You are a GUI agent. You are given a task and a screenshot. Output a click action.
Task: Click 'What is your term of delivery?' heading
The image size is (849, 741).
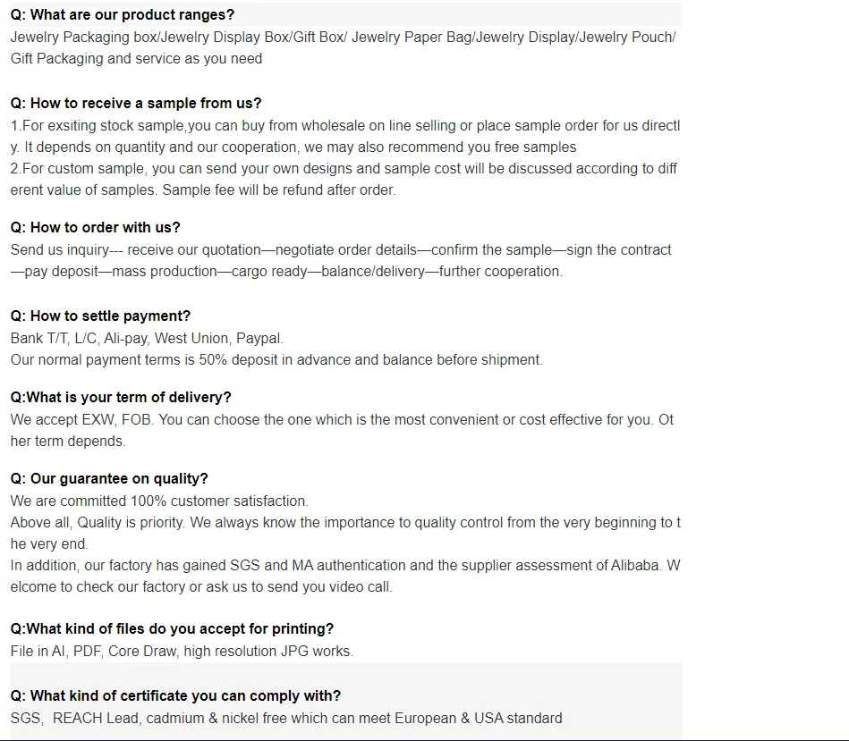[x=121, y=397]
